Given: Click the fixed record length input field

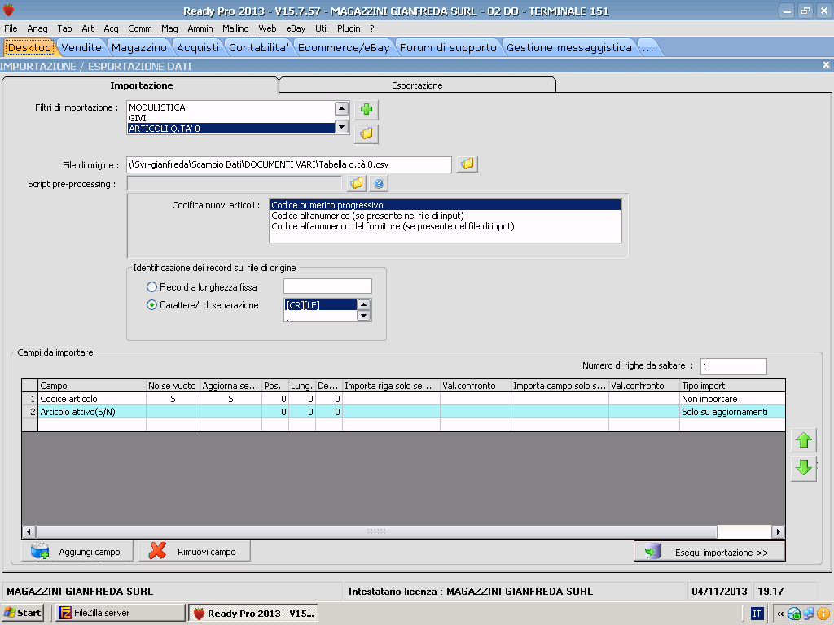Looking at the screenshot, I should click(x=327, y=286).
